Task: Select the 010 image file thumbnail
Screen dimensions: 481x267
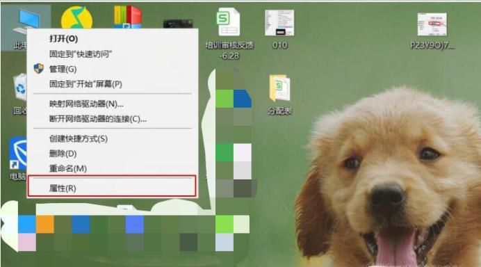Action: pyautogui.click(x=279, y=23)
